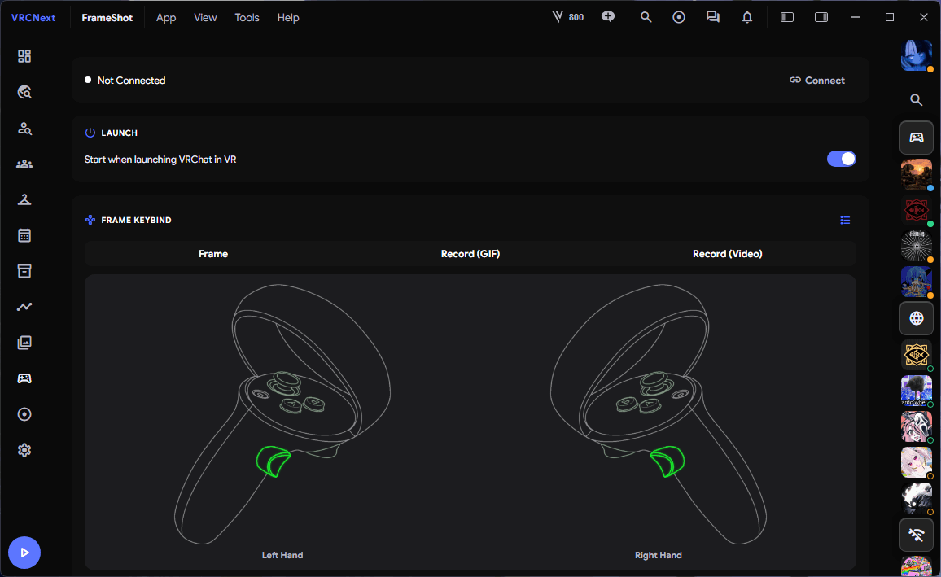Screen dimensions: 941x577
Task: Open the white starburst friend avatar
Action: pos(917,246)
